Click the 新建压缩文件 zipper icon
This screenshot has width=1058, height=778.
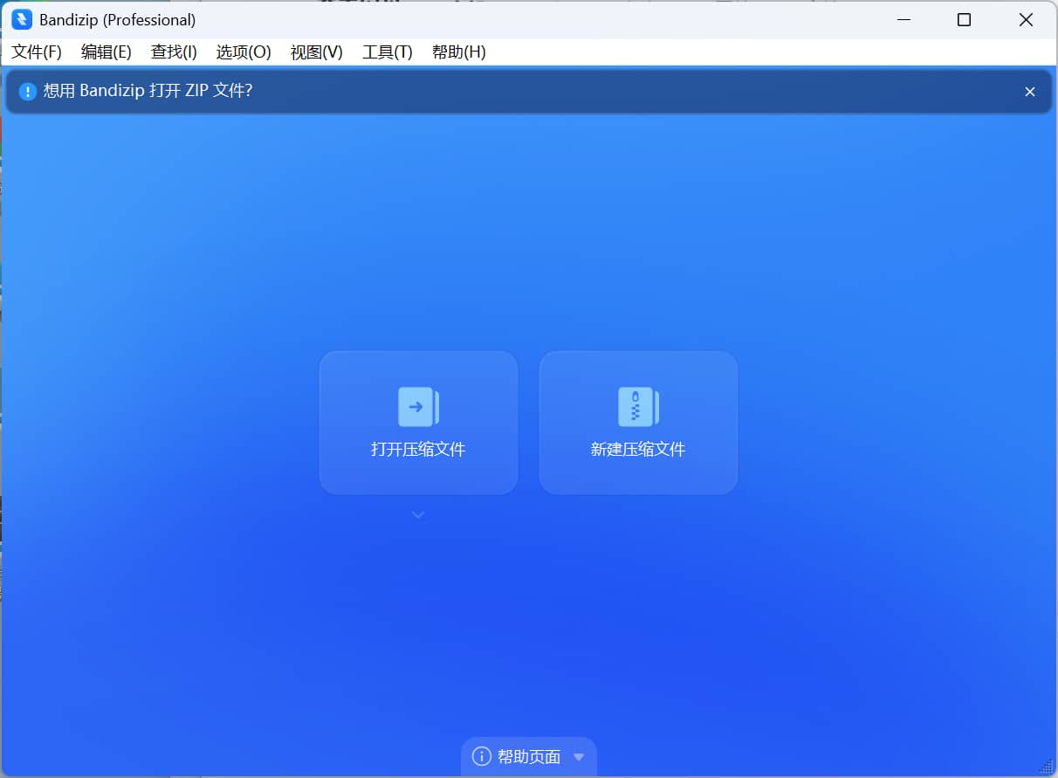click(638, 407)
